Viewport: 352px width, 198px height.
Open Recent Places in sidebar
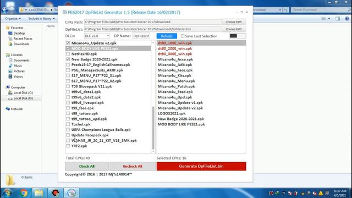(23, 38)
